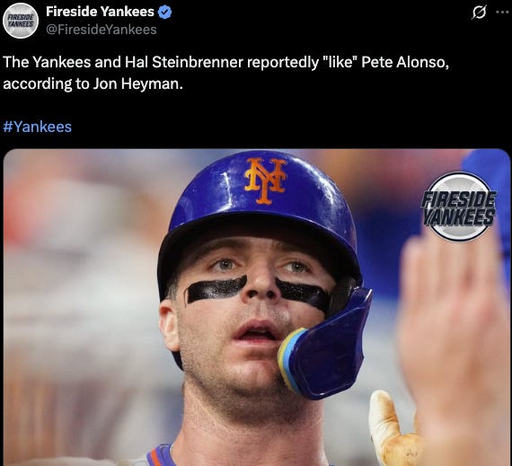Viewport: 512px width, 466px height.
Task: Click the second text line mentioning Jon Heyman
Action: [x=93, y=84]
